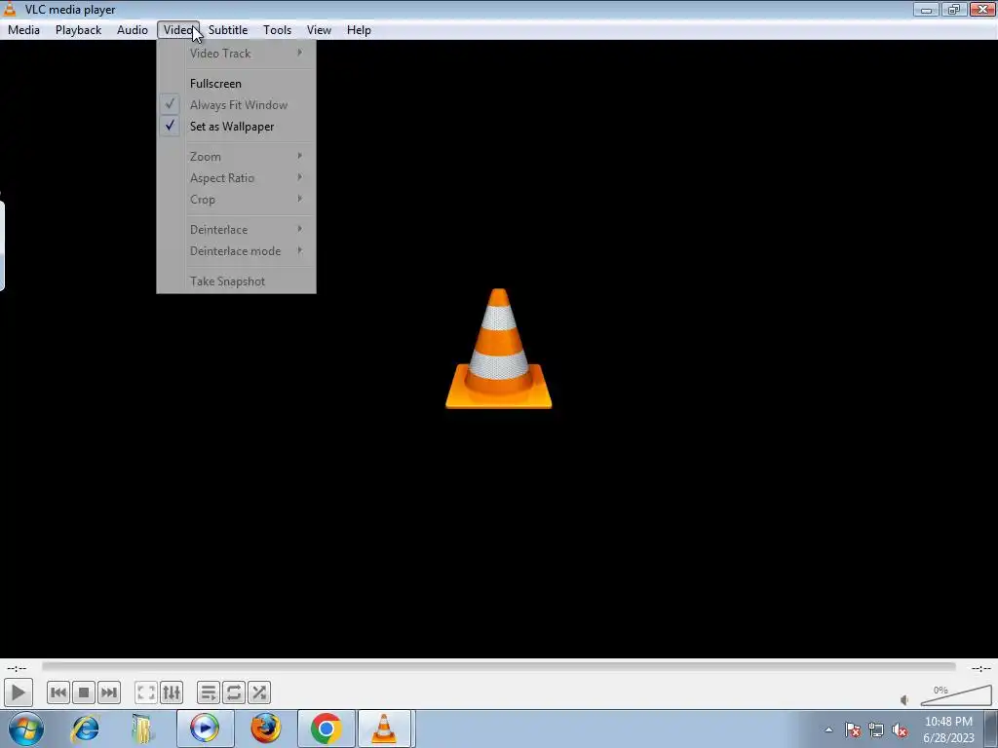Show the playlist via toolbar icon

pos(209,692)
